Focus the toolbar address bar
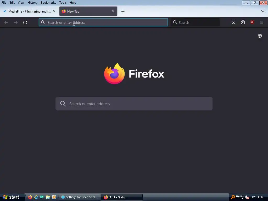 coord(103,23)
